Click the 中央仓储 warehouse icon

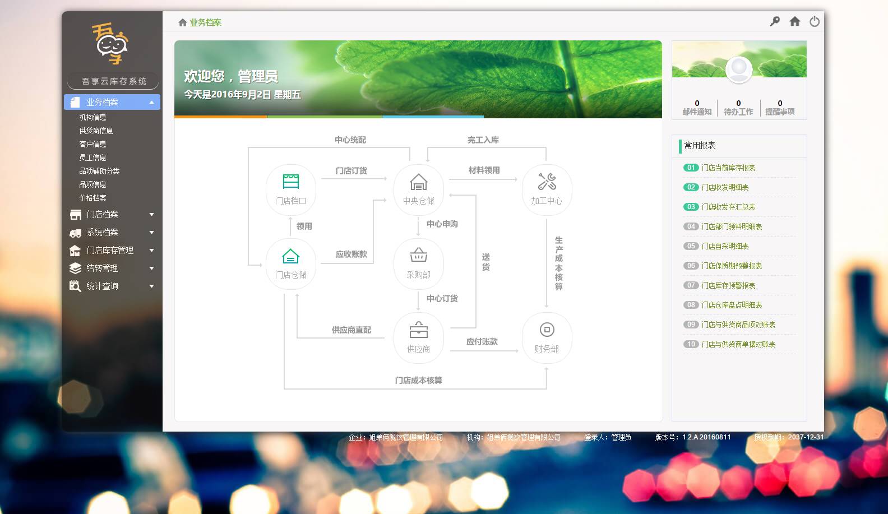(x=418, y=182)
